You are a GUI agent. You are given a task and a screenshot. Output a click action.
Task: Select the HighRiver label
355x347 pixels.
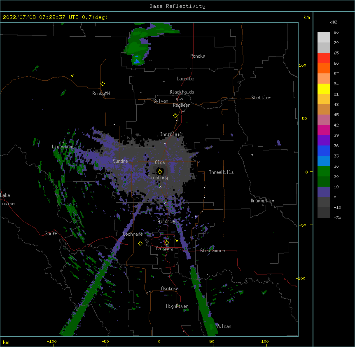(x=177, y=306)
